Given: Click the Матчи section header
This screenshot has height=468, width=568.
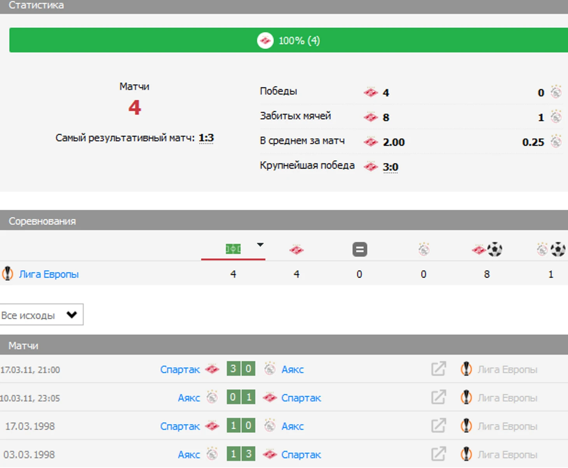Looking at the screenshot, I should tap(284, 345).
